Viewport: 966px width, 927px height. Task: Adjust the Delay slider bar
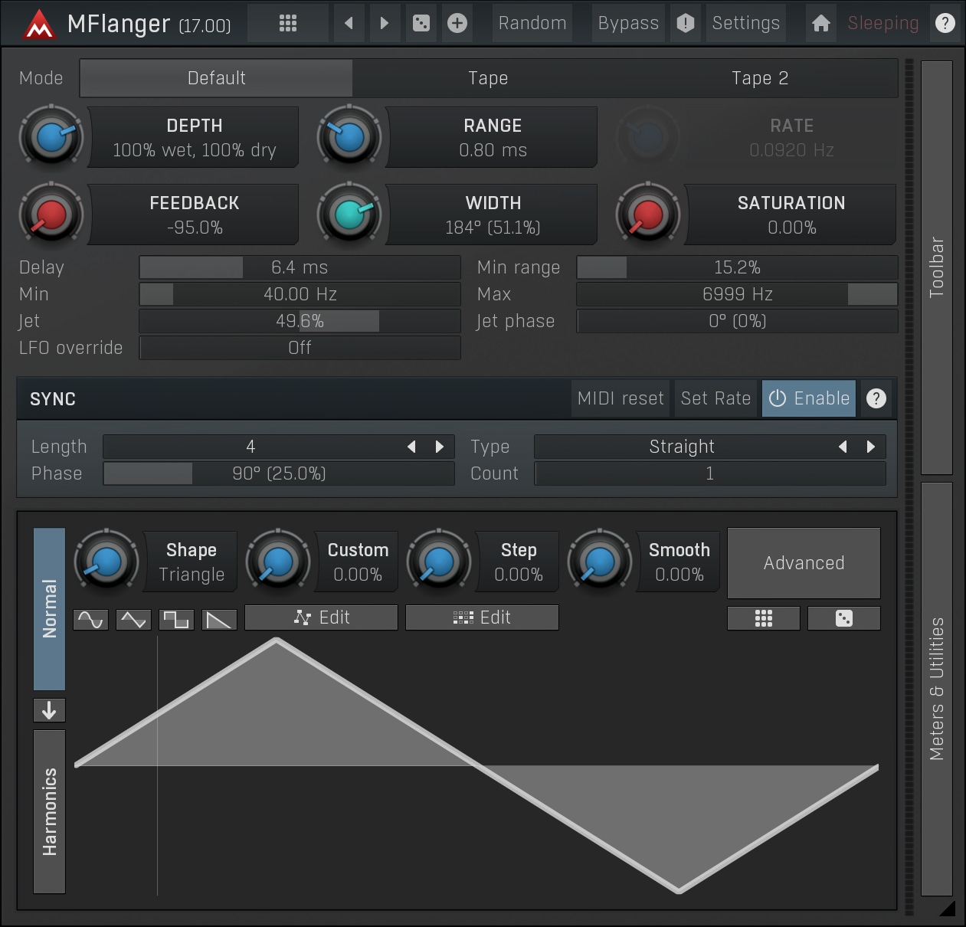(x=300, y=267)
